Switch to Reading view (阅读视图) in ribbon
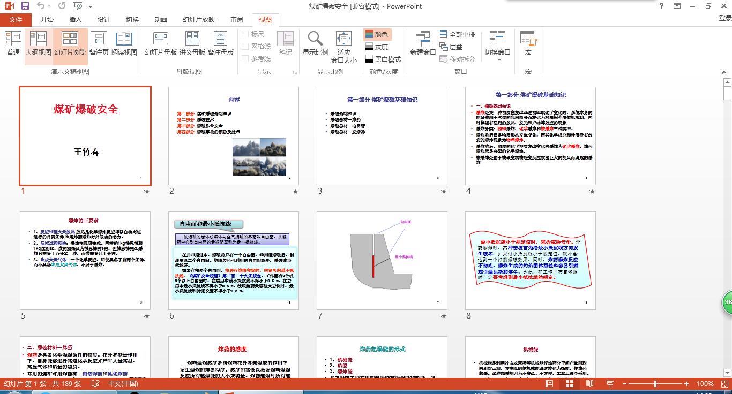732x394 pixels. coord(124,43)
